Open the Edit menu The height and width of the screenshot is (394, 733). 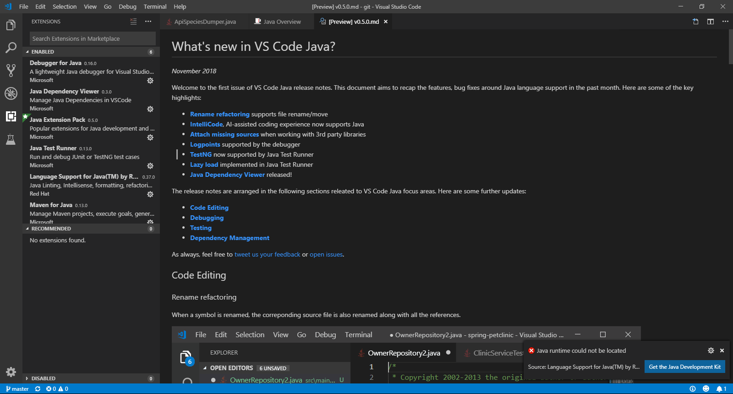tap(40, 6)
